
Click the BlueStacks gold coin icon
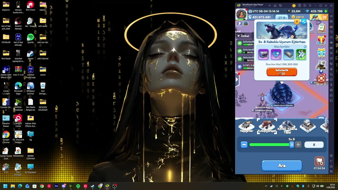294,6
